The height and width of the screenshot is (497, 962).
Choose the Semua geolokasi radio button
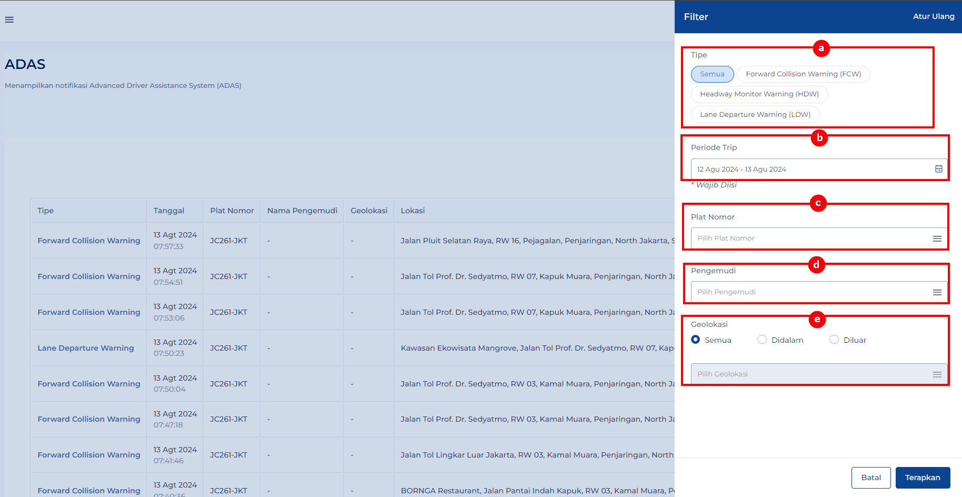[696, 340]
